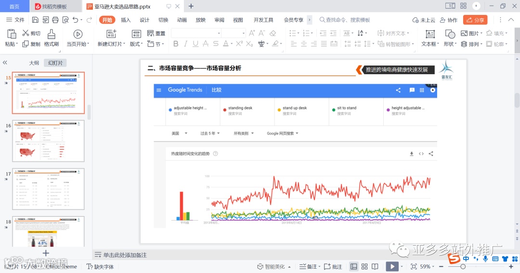Screen dimensions: 520x273
Task: Insert a text box (文本框)
Action: tap(430, 38)
